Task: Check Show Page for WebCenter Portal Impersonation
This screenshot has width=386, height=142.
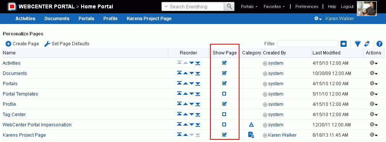Action: pyautogui.click(x=224, y=124)
